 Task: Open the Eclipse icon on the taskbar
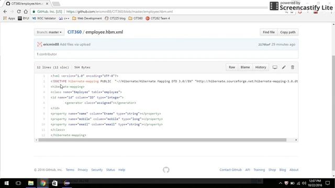tap(67, 183)
